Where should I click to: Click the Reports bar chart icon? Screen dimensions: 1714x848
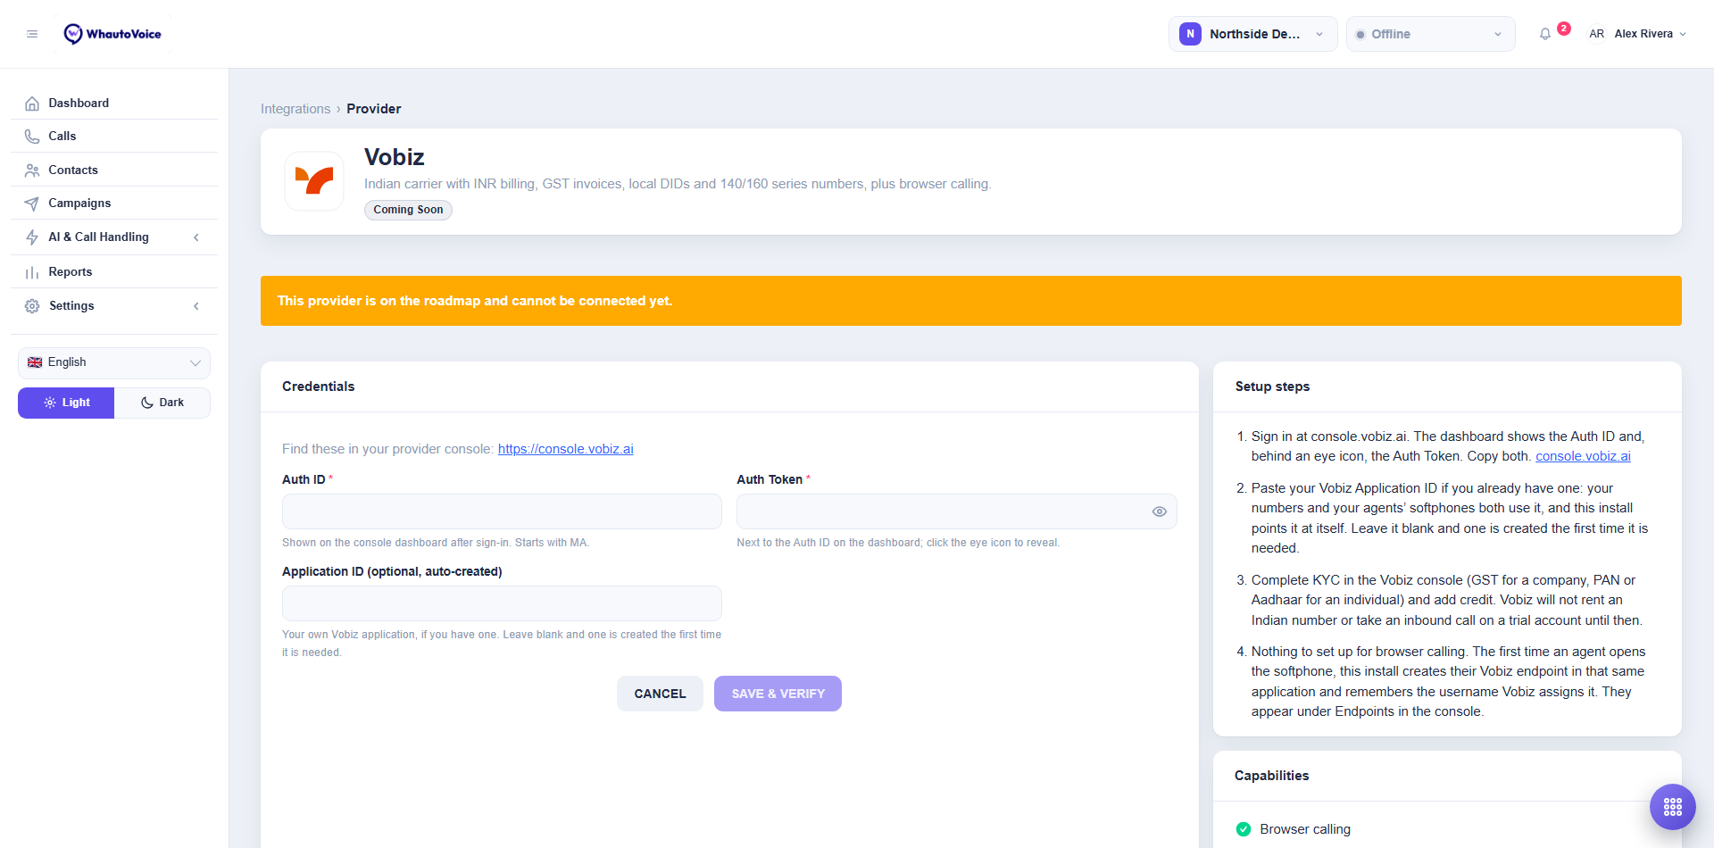coord(32,272)
